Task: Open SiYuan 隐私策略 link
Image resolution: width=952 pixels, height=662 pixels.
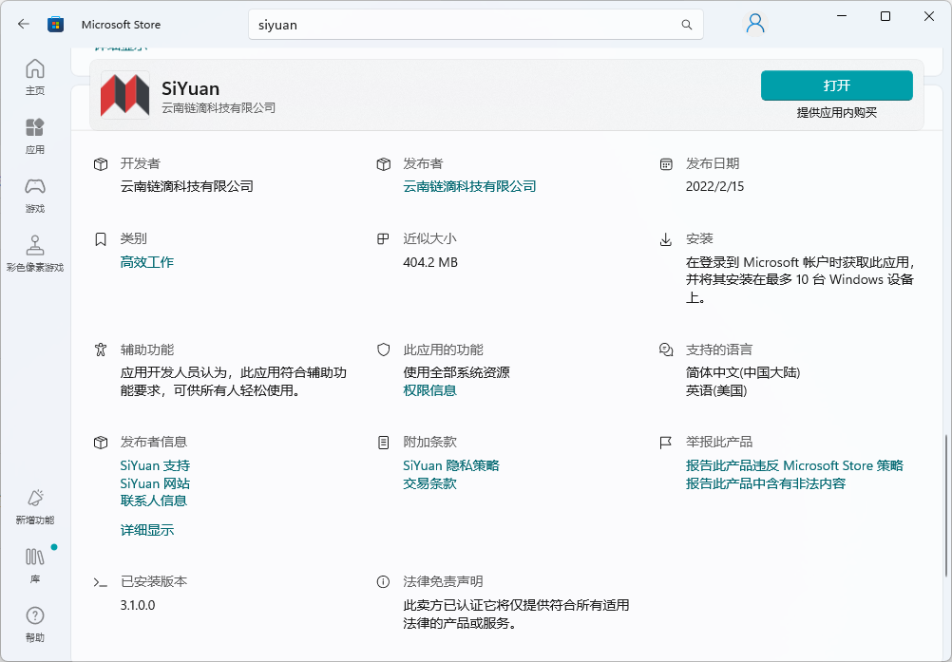Action: 451,465
